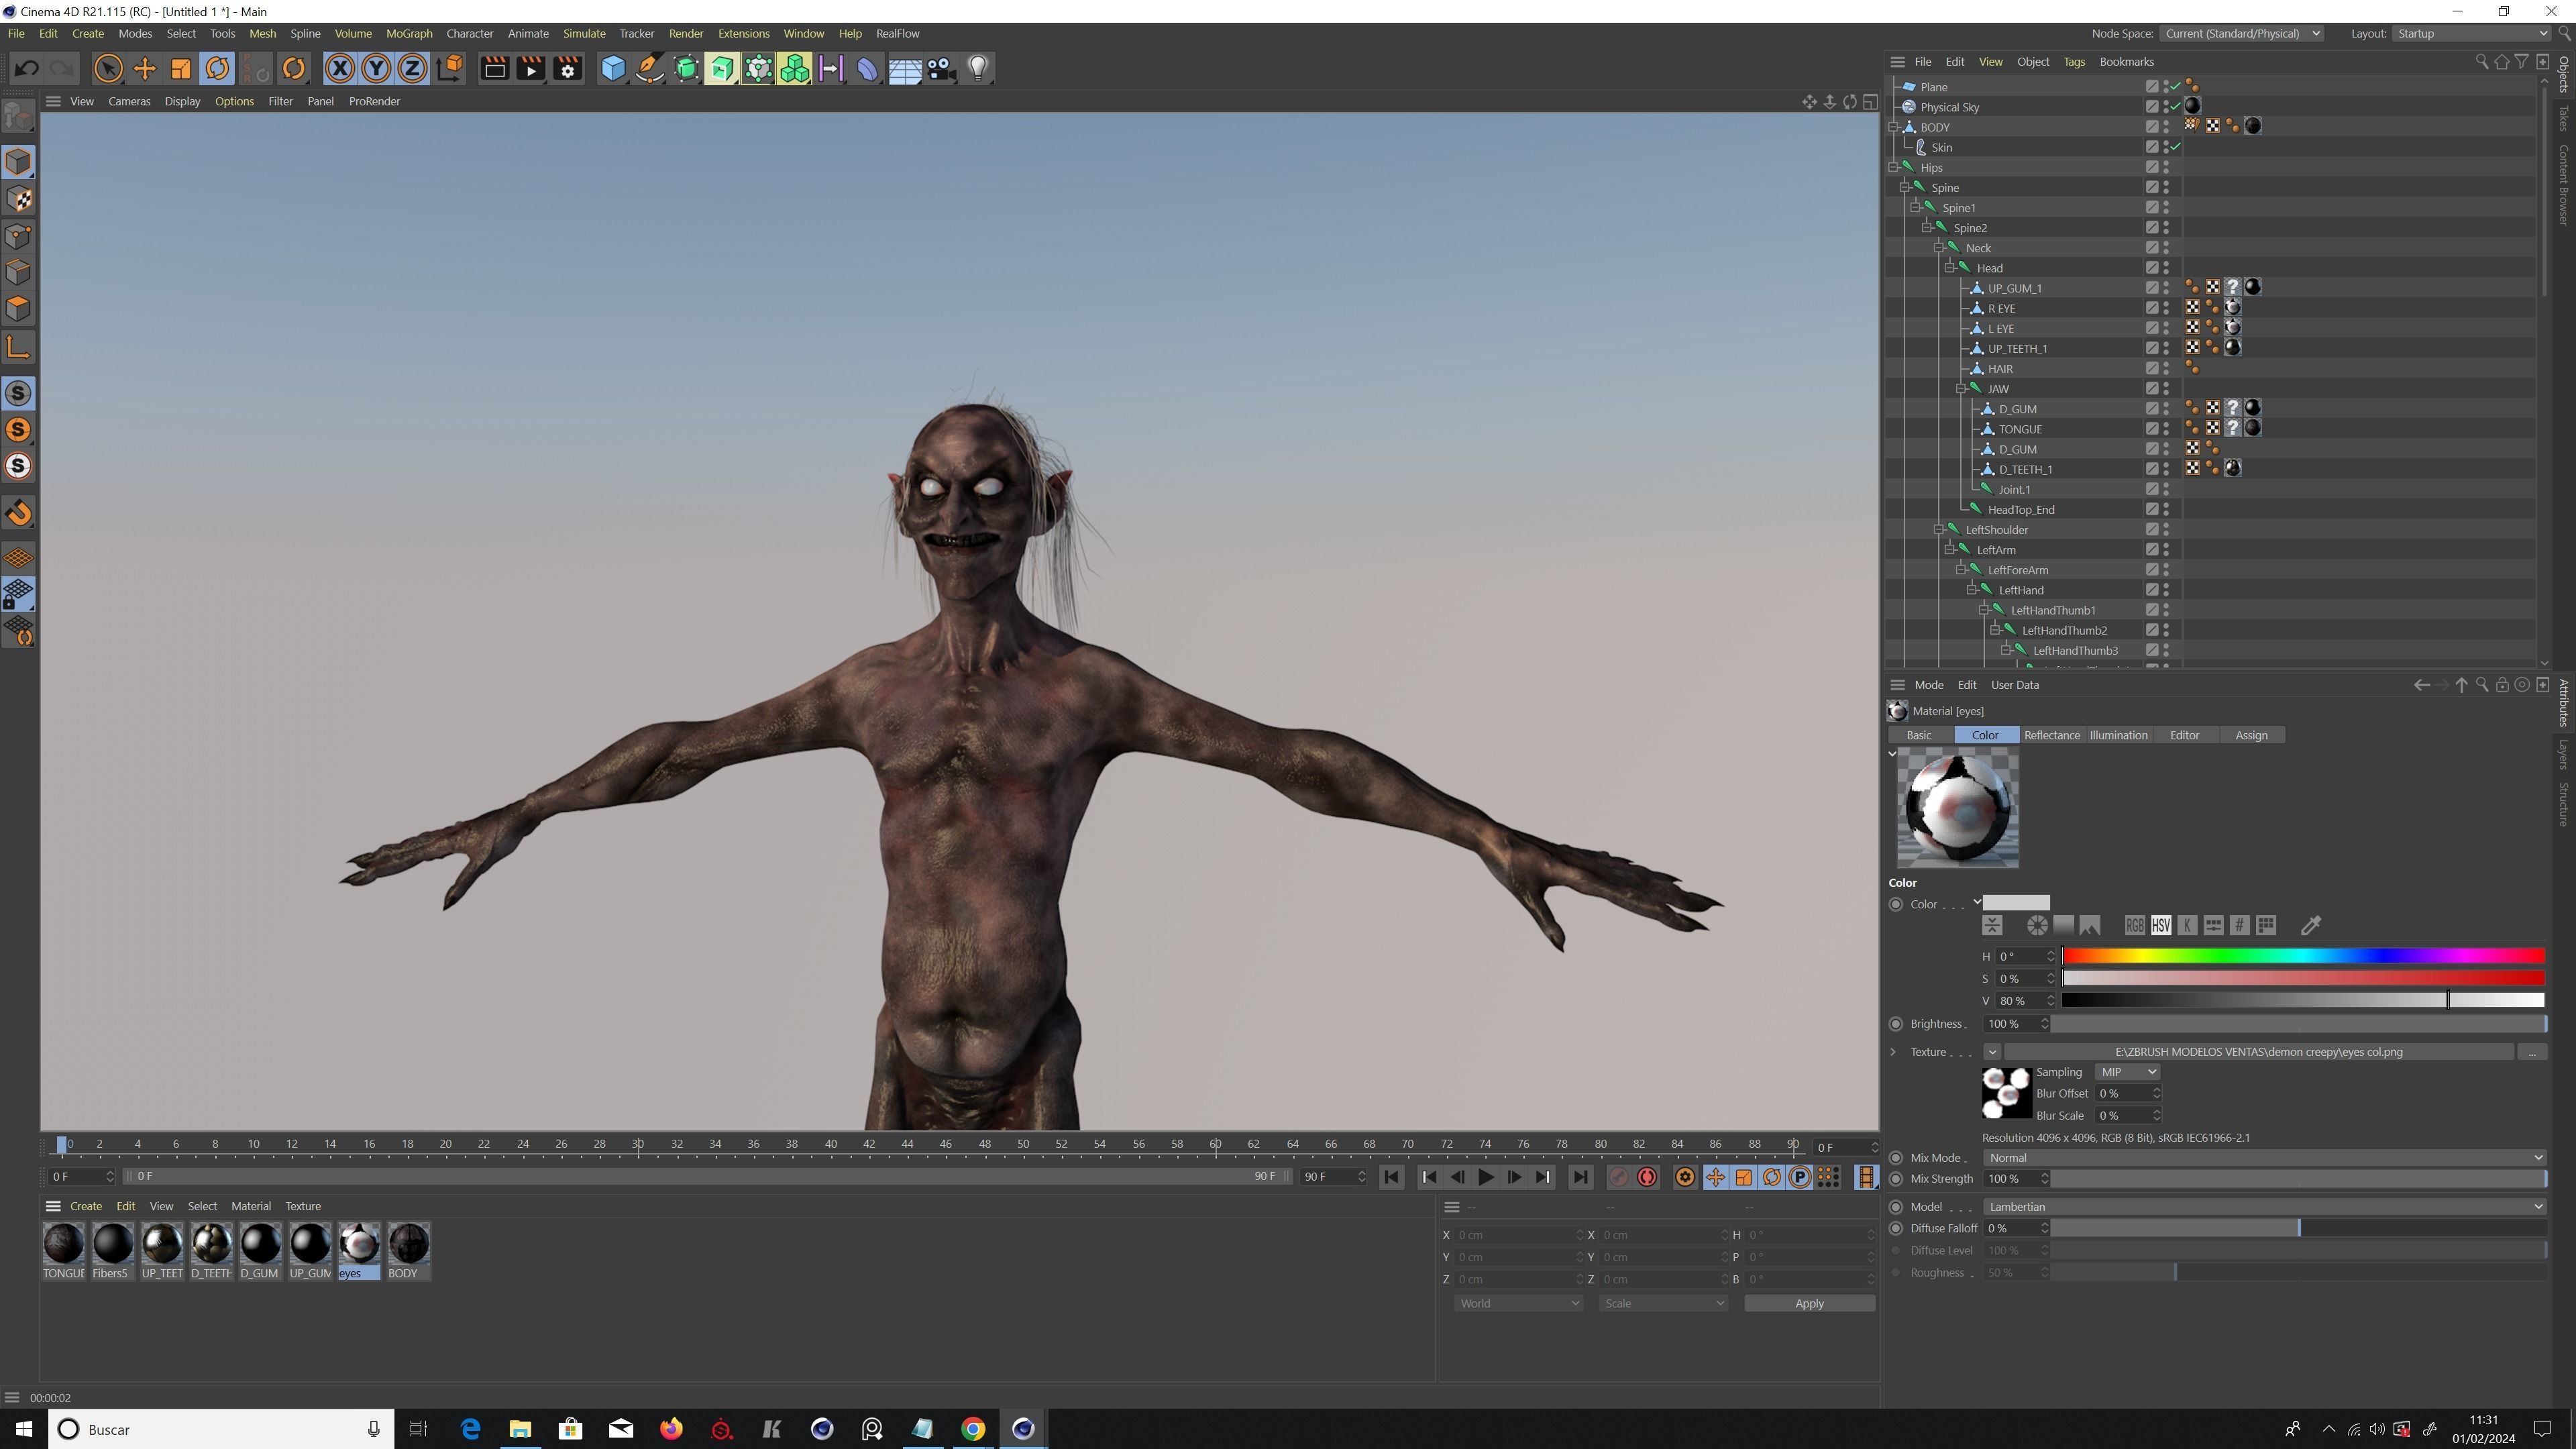
Task: Select the Rotate tool
Action: (x=217, y=69)
